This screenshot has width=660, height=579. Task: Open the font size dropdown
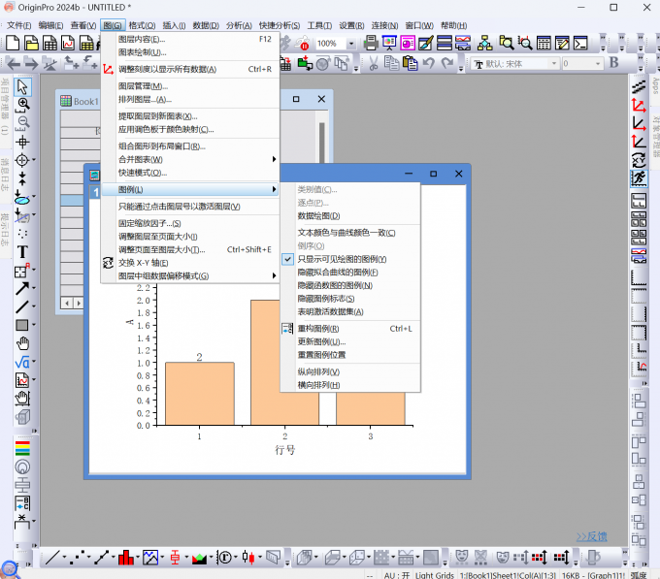(597, 63)
